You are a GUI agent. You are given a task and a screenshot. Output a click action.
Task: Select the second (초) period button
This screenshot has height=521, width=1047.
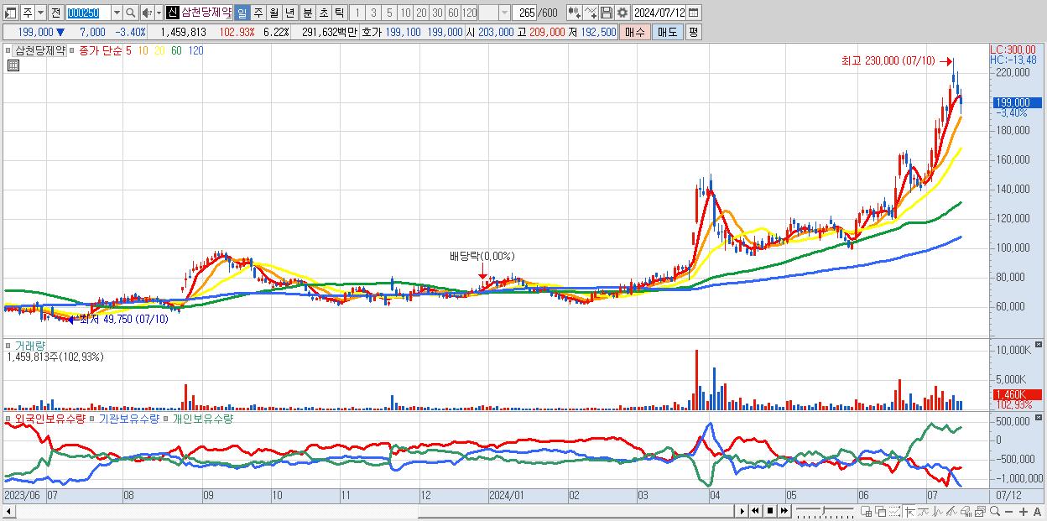coord(324,13)
